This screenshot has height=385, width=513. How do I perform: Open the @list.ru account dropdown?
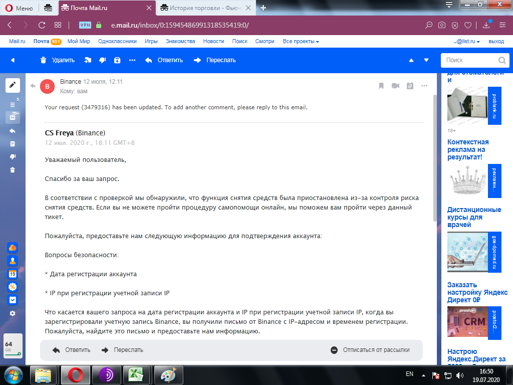click(x=467, y=41)
